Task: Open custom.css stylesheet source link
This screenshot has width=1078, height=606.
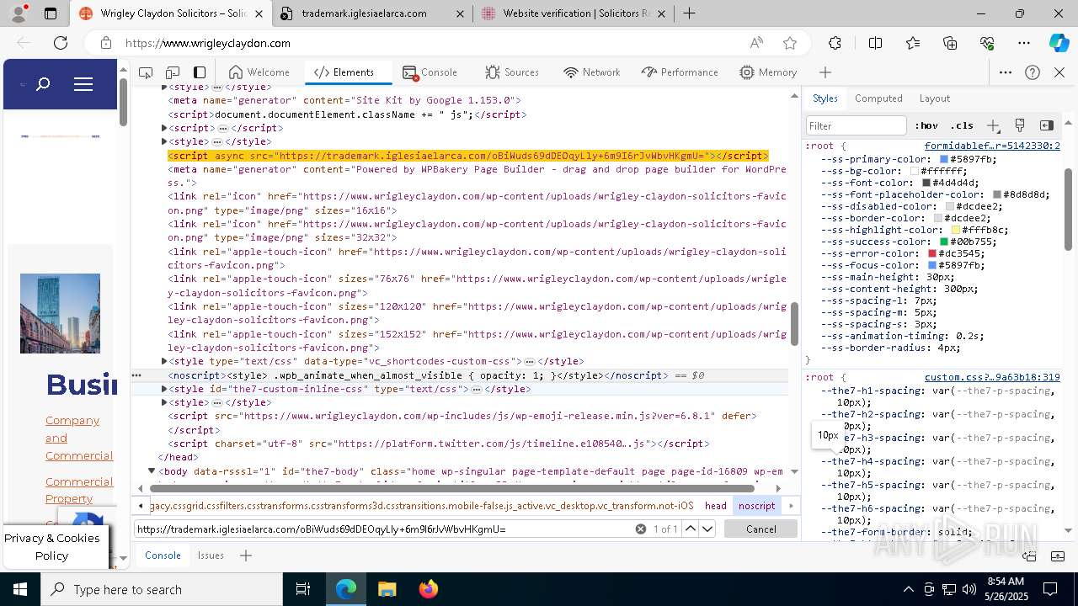Action: [992, 378]
